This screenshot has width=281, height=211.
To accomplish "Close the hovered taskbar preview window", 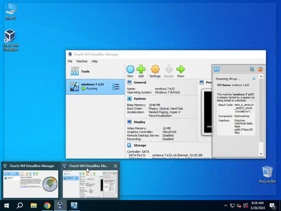I will click(116, 166).
